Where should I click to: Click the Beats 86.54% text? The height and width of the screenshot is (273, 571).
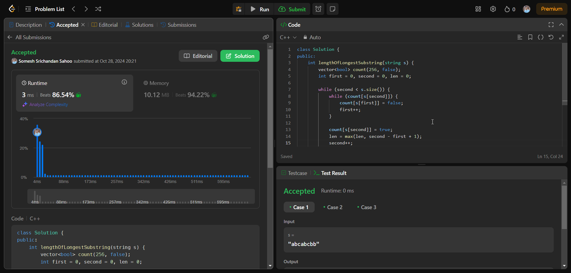(x=57, y=95)
